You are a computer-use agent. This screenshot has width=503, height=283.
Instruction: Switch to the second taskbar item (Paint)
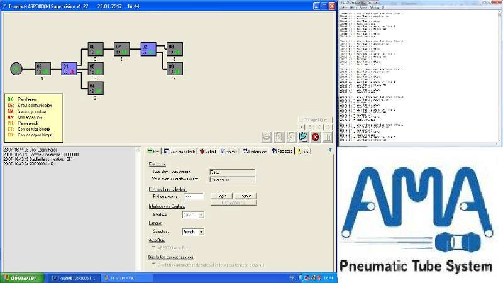[x=127, y=278]
